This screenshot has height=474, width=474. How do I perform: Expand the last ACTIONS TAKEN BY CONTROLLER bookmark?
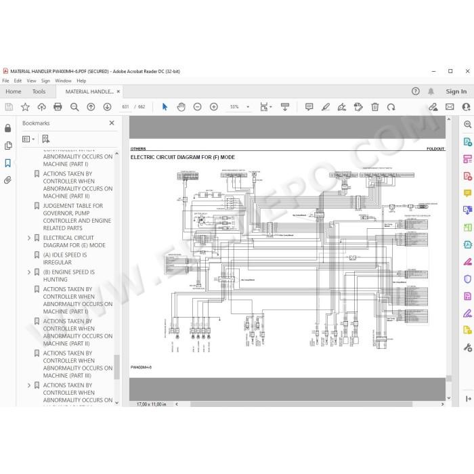coord(29,385)
